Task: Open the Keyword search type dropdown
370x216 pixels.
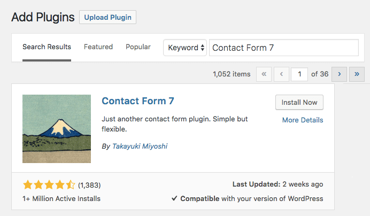Action: point(185,48)
